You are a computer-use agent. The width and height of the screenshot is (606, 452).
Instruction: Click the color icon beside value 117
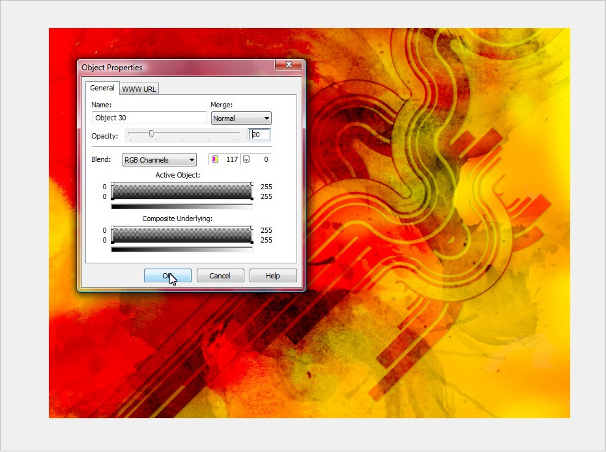point(214,159)
